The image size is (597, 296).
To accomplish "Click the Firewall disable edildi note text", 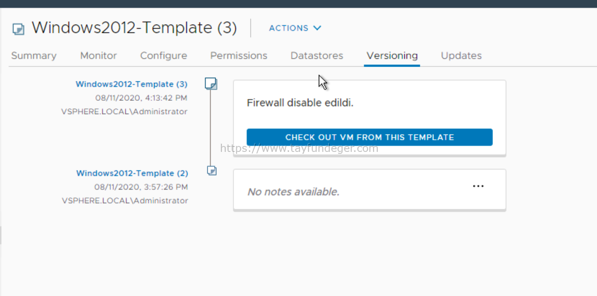I will pos(300,103).
